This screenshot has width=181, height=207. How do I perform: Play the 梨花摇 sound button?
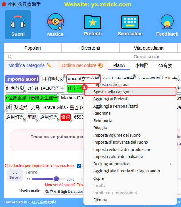click(x=21, y=108)
